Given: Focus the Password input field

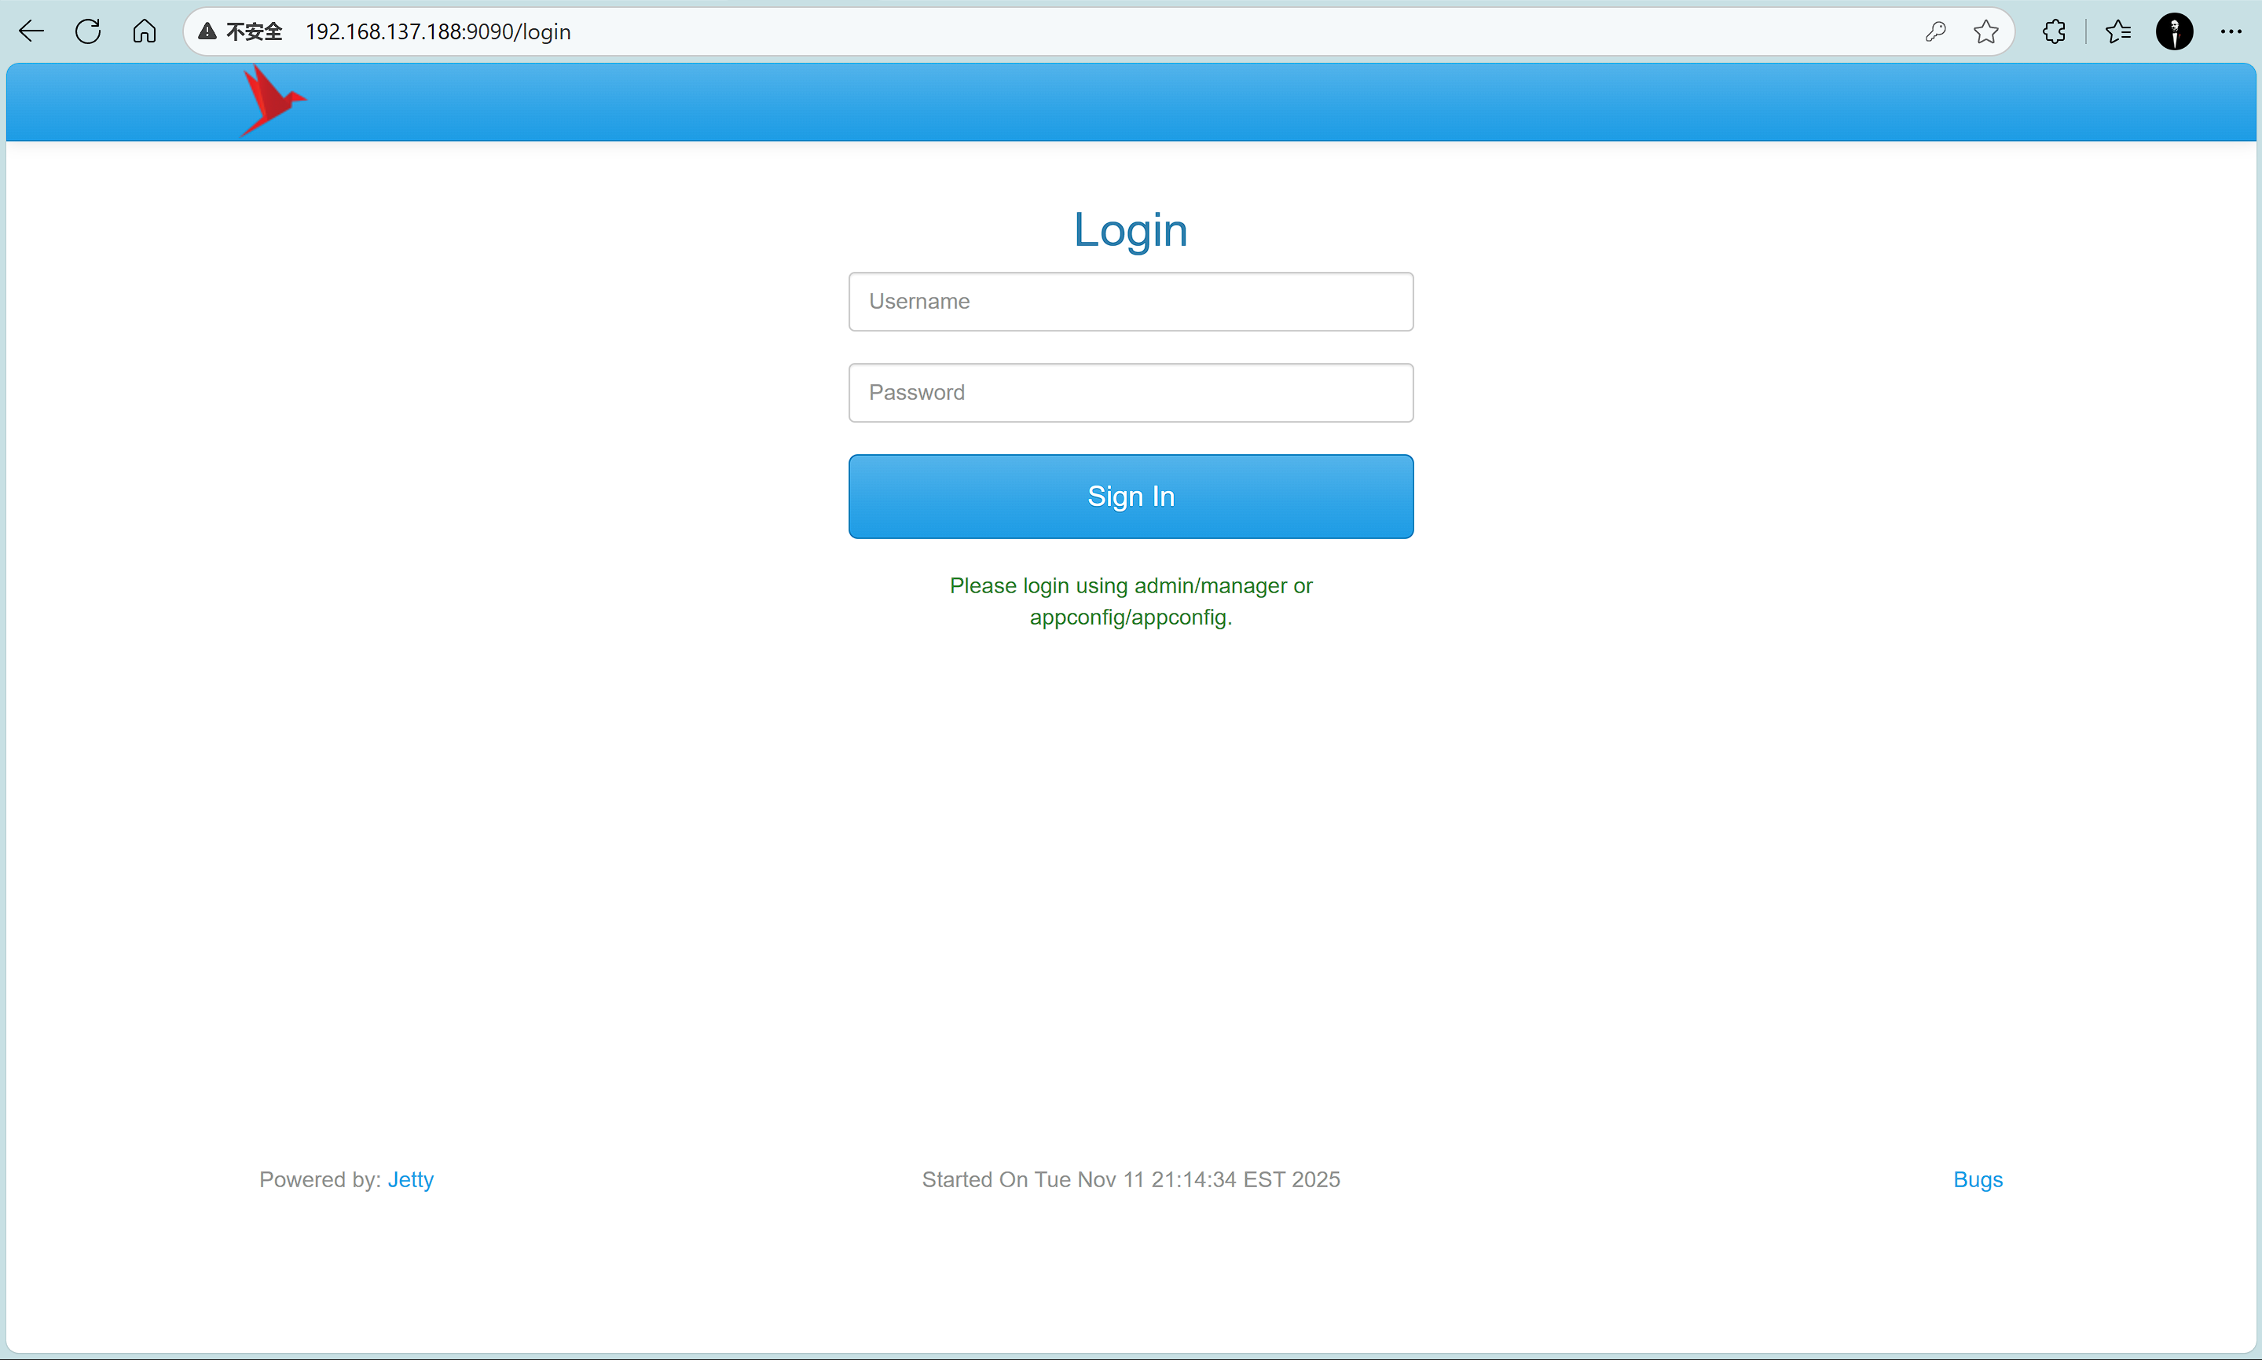Looking at the screenshot, I should click(1131, 393).
